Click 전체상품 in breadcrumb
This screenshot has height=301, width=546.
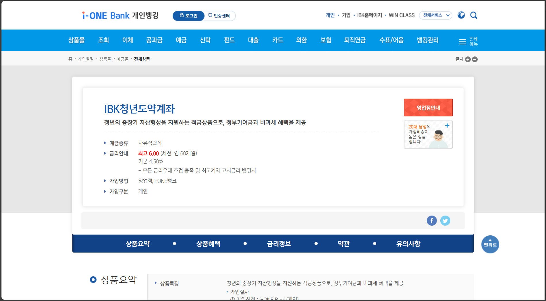[x=142, y=59]
